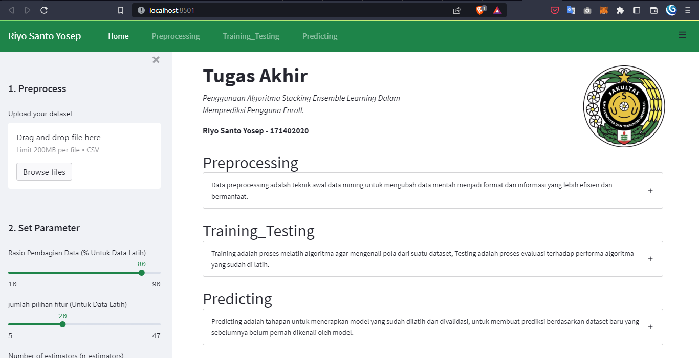Select Training_Testing in the navigation bar
Viewport: 699px width, 358px height.
251,36
